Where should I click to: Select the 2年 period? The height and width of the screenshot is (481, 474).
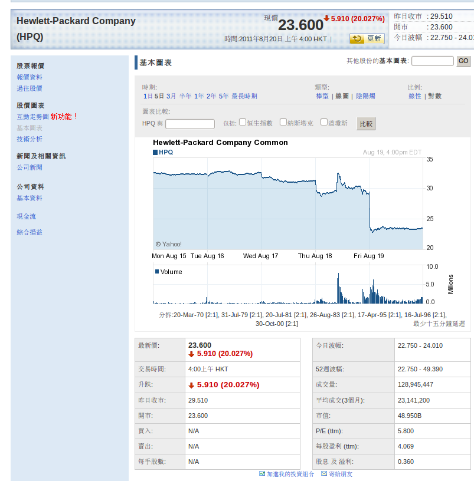211,96
